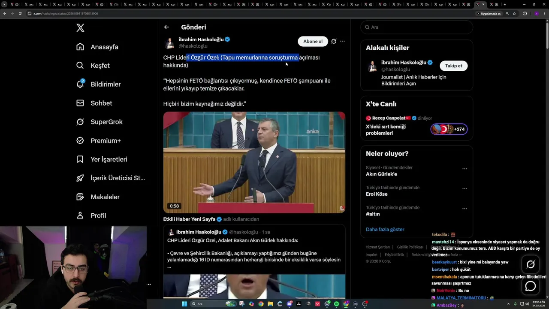
Task: Open the Hizmet Şartları footer link
Action: [377, 247]
